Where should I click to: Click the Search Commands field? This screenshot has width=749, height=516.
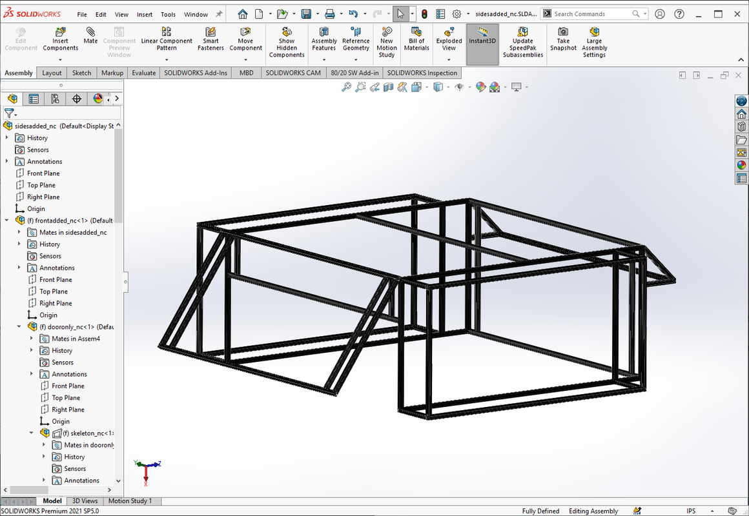pyautogui.click(x=591, y=14)
